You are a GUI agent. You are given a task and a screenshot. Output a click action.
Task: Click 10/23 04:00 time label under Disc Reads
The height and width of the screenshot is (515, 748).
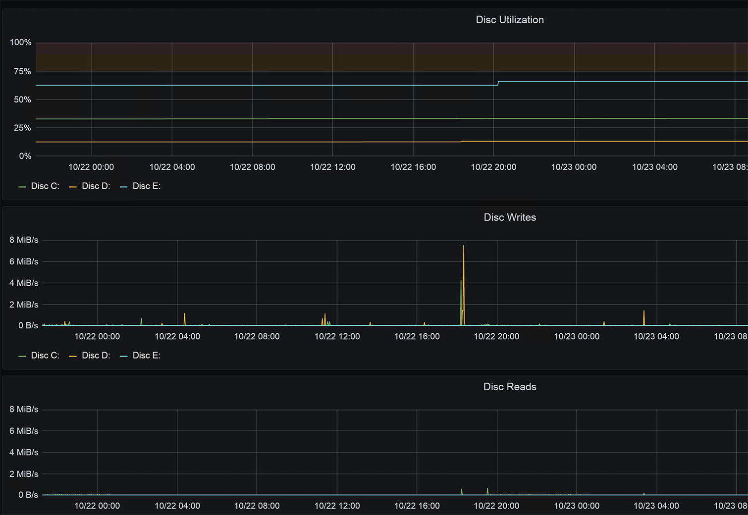point(656,506)
